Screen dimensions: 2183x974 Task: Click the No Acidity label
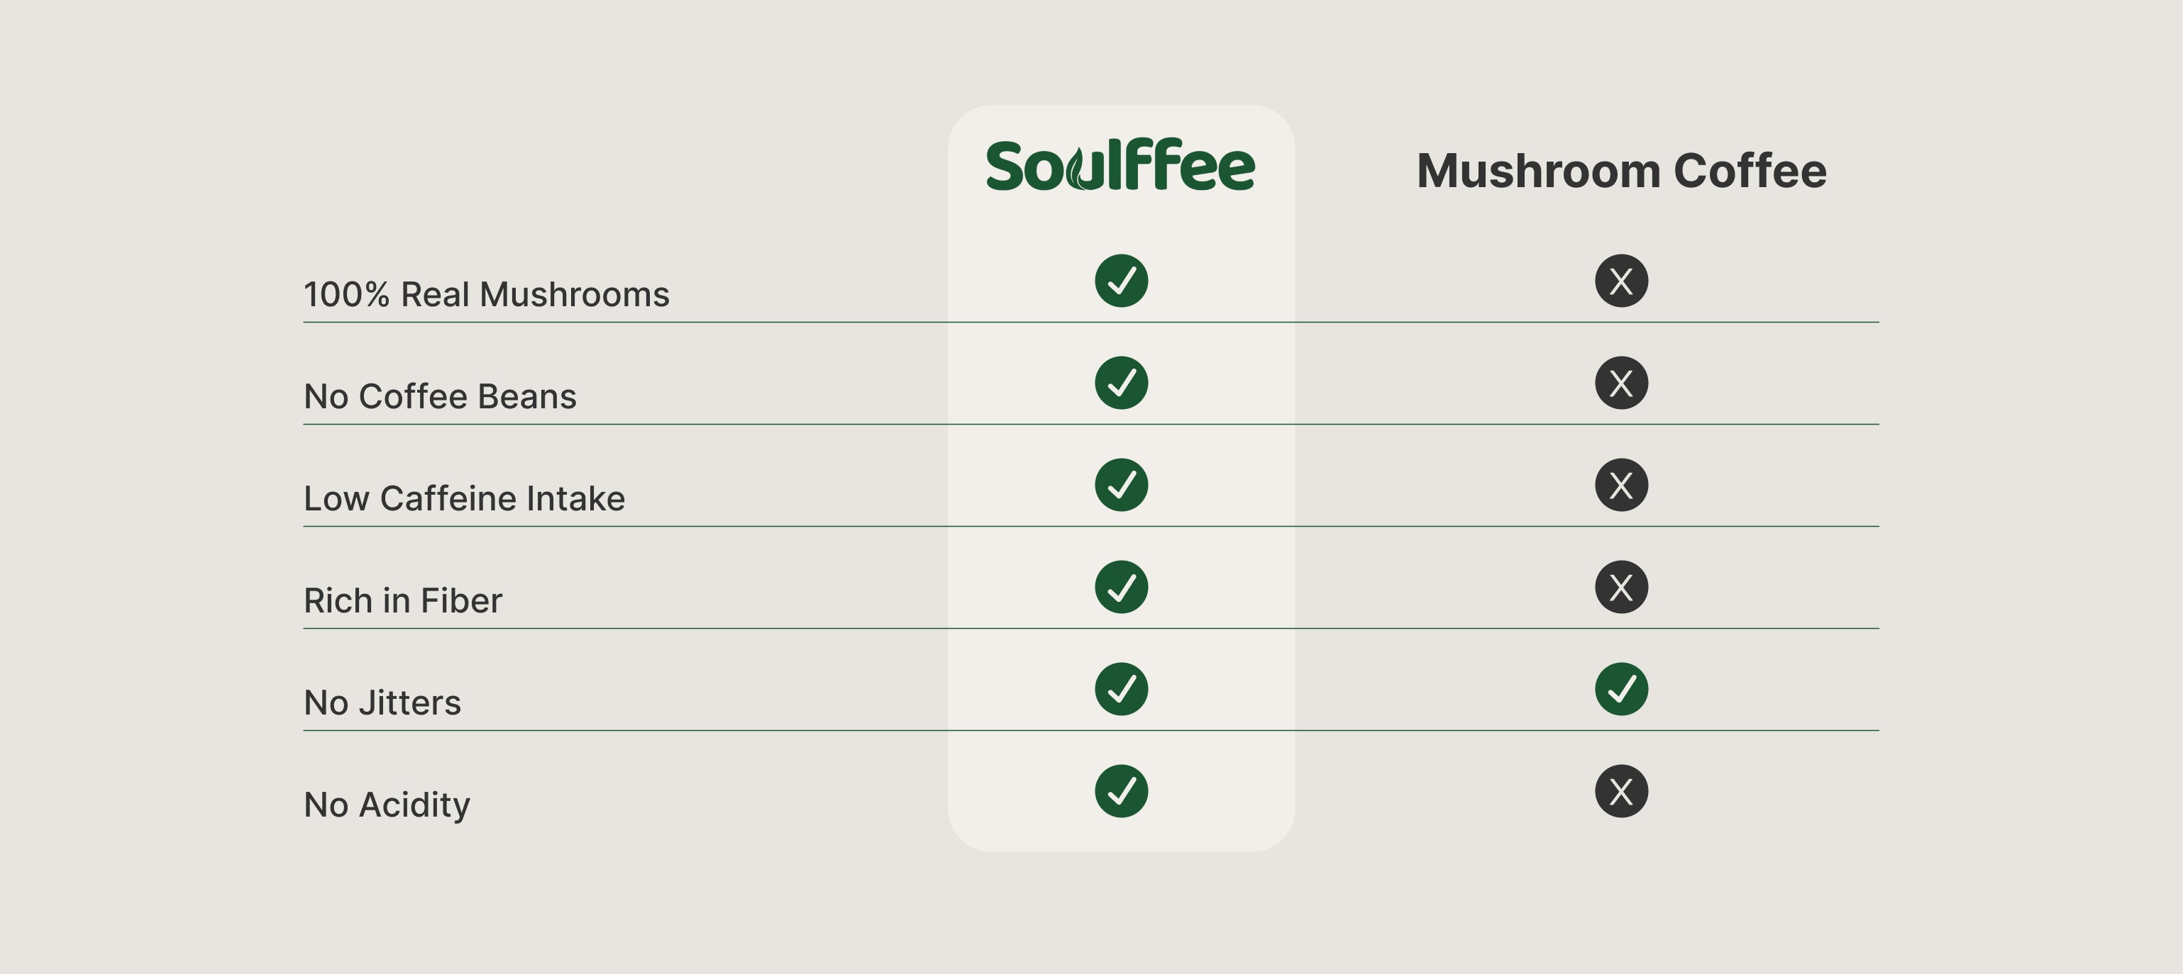pyautogui.click(x=387, y=805)
